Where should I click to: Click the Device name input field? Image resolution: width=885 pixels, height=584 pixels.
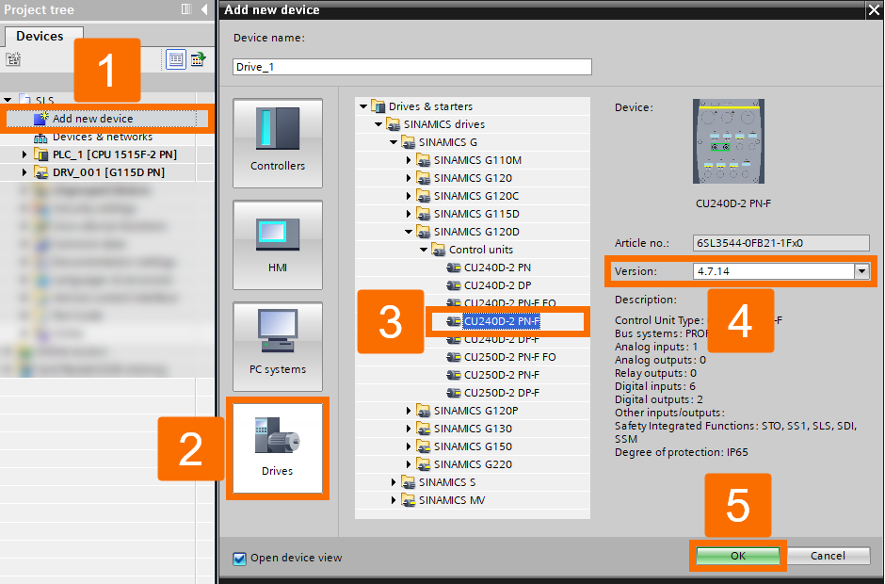click(412, 67)
